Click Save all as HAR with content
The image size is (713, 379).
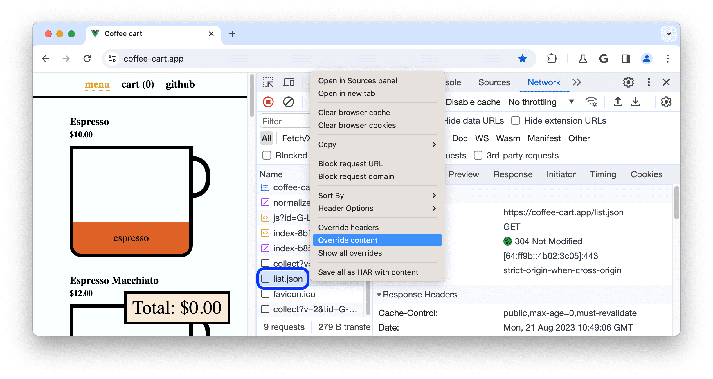tap(368, 272)
